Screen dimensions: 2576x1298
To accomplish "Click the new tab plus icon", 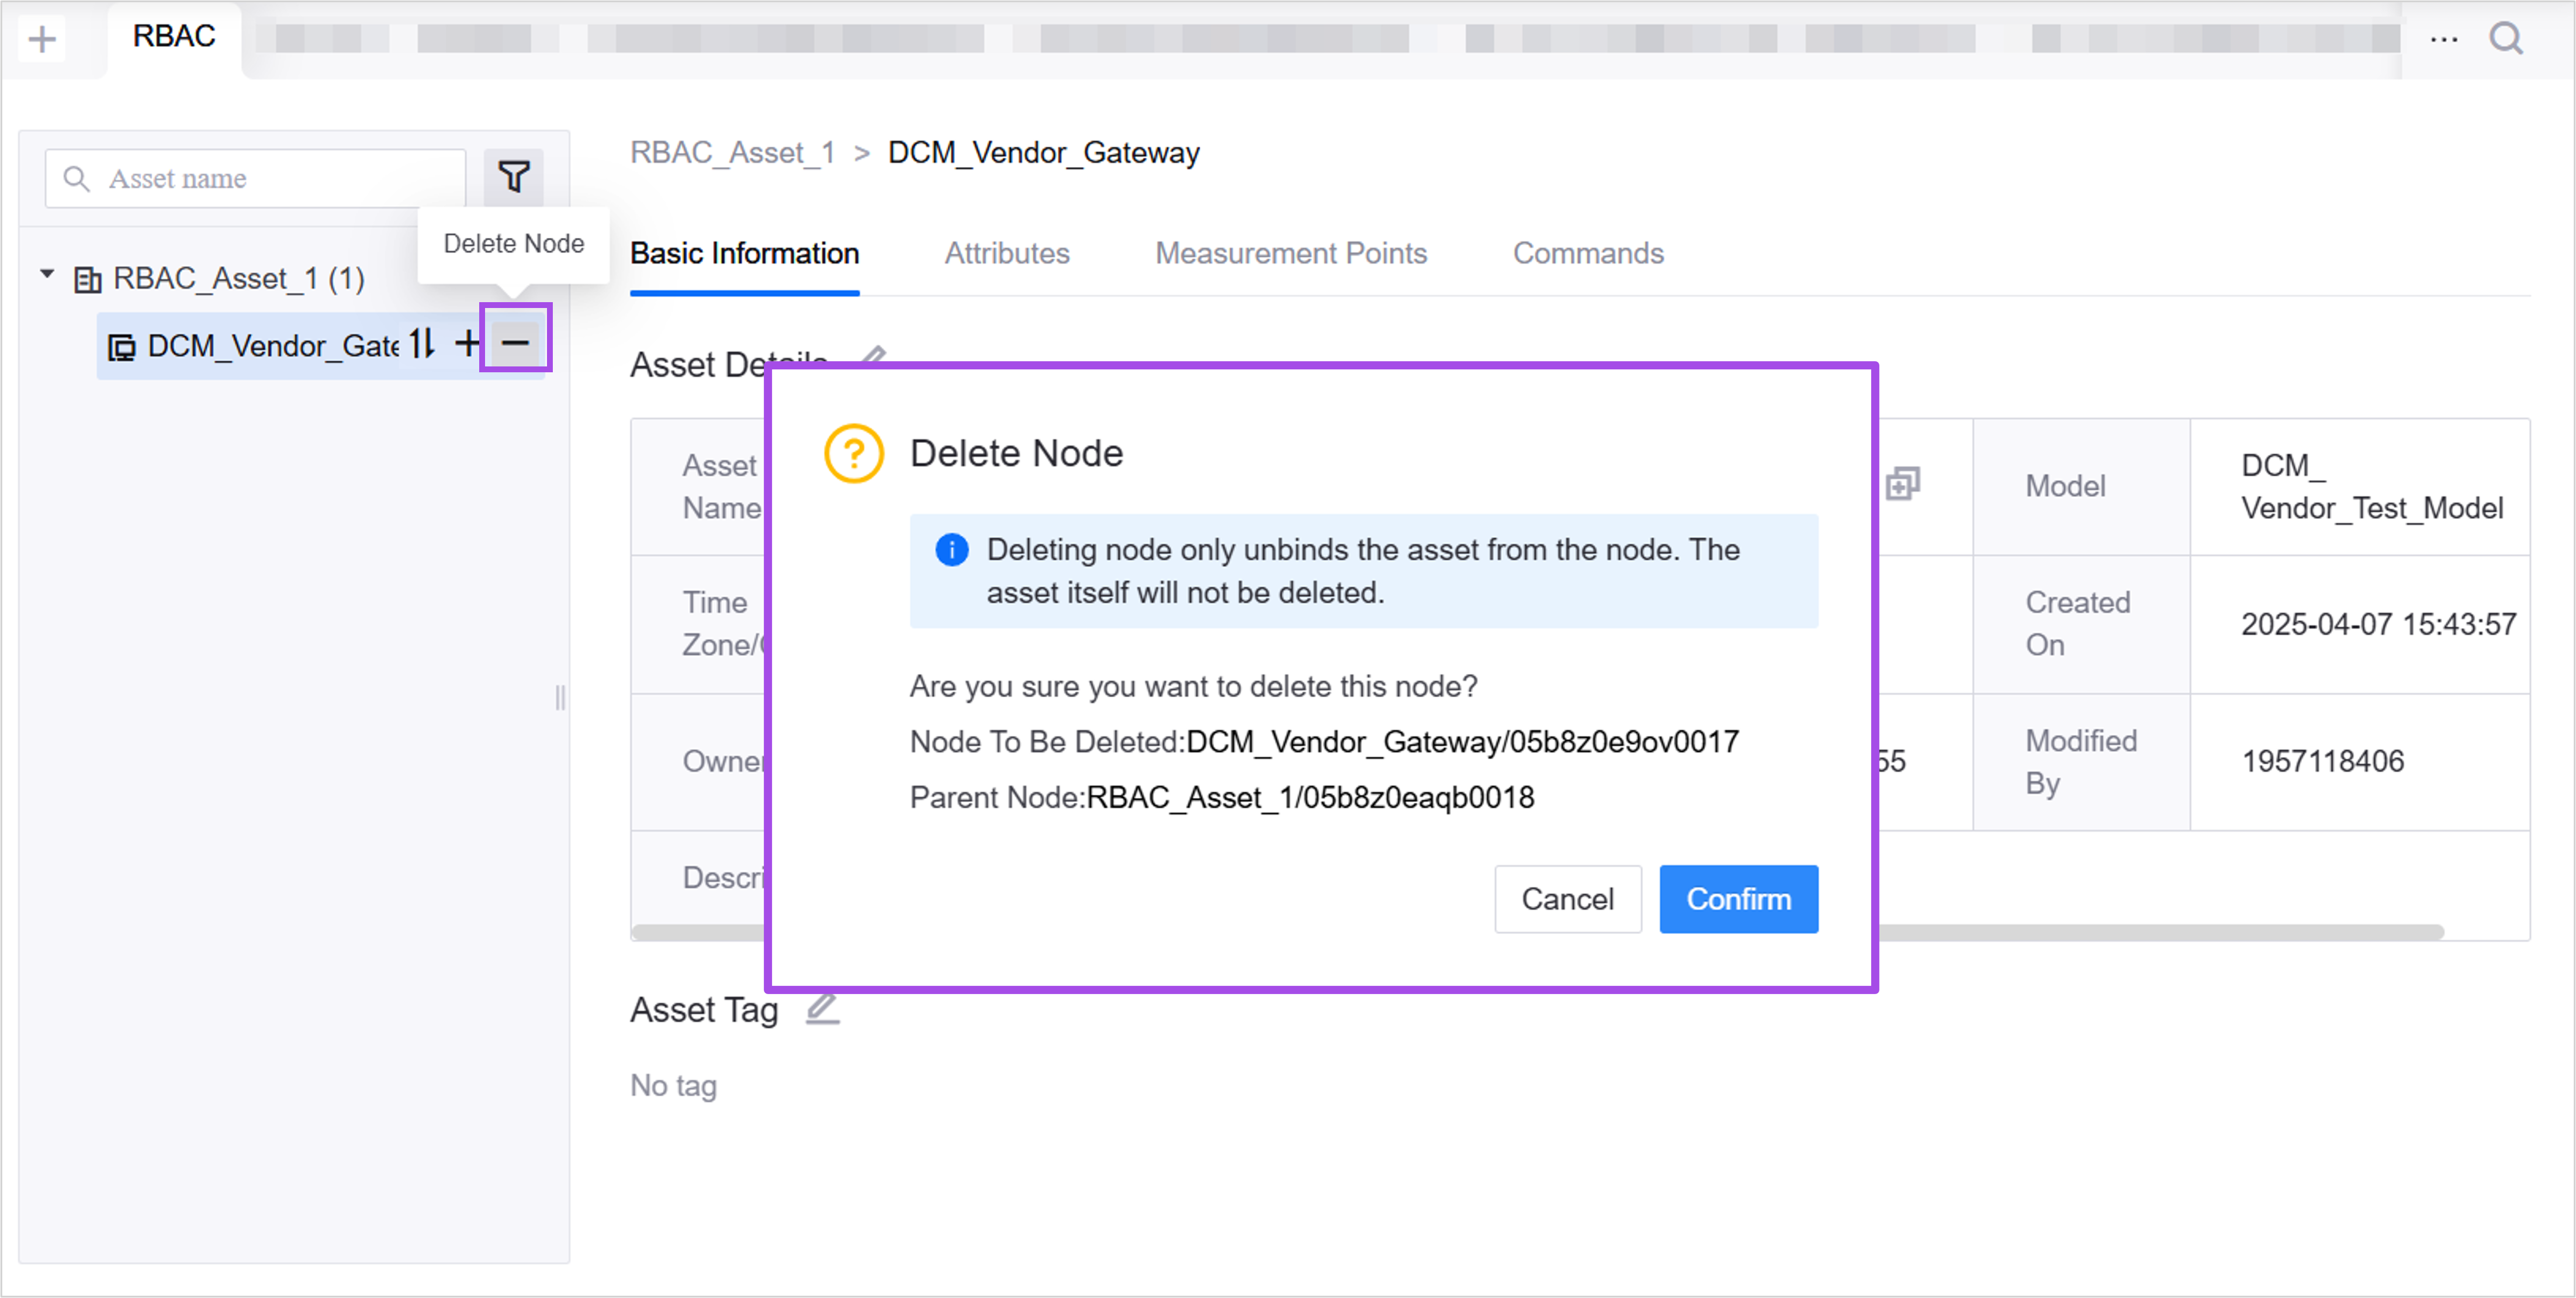I will 42,39.
